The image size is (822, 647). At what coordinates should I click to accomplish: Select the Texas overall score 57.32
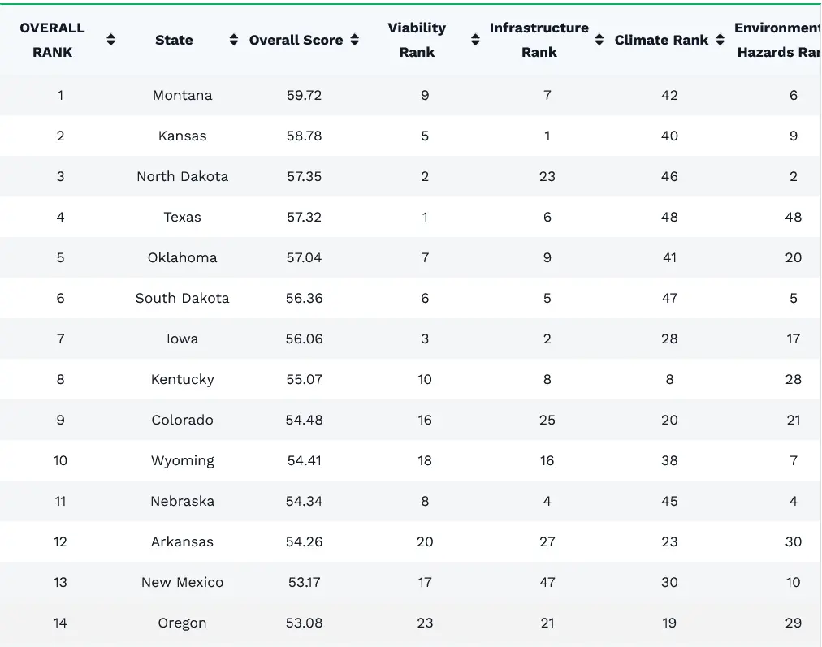pyautogui.click(x=304, y=217)
